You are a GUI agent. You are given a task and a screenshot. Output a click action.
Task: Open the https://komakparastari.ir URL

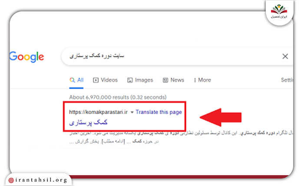pyautogui.click(x=99, y=112)
